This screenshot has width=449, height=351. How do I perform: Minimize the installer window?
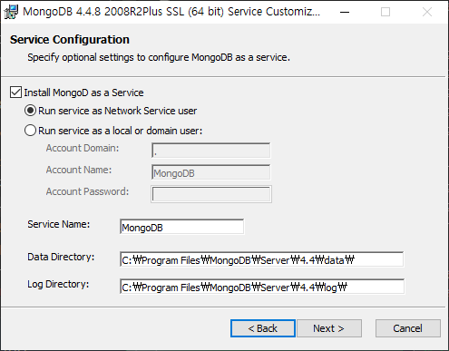(345, 12)
